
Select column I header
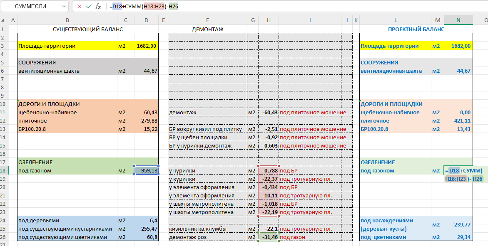310,20
